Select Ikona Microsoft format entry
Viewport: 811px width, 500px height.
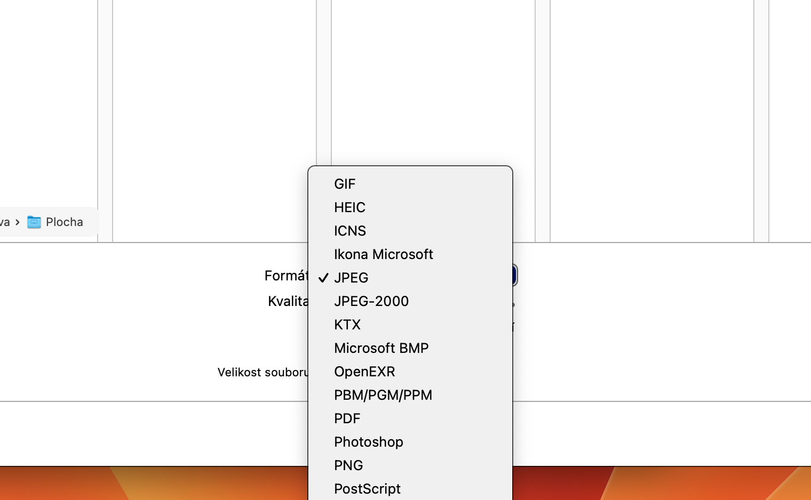(383, 254)
